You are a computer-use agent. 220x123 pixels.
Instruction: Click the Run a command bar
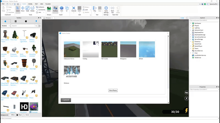(x=109, y=118)
